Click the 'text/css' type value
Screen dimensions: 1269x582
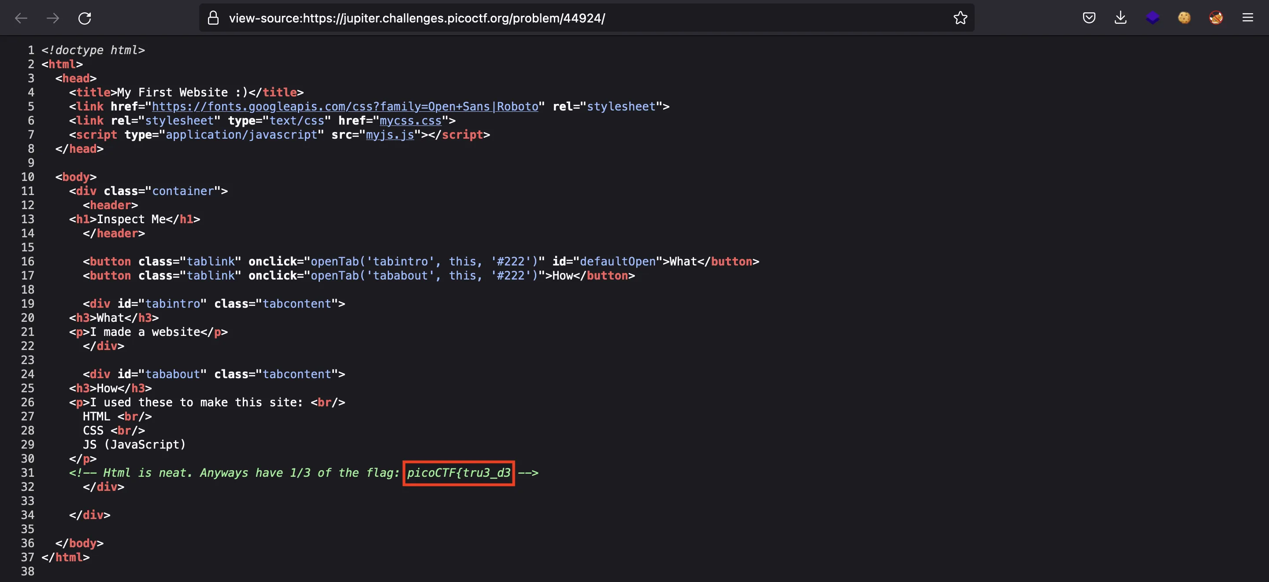[297, 121]
